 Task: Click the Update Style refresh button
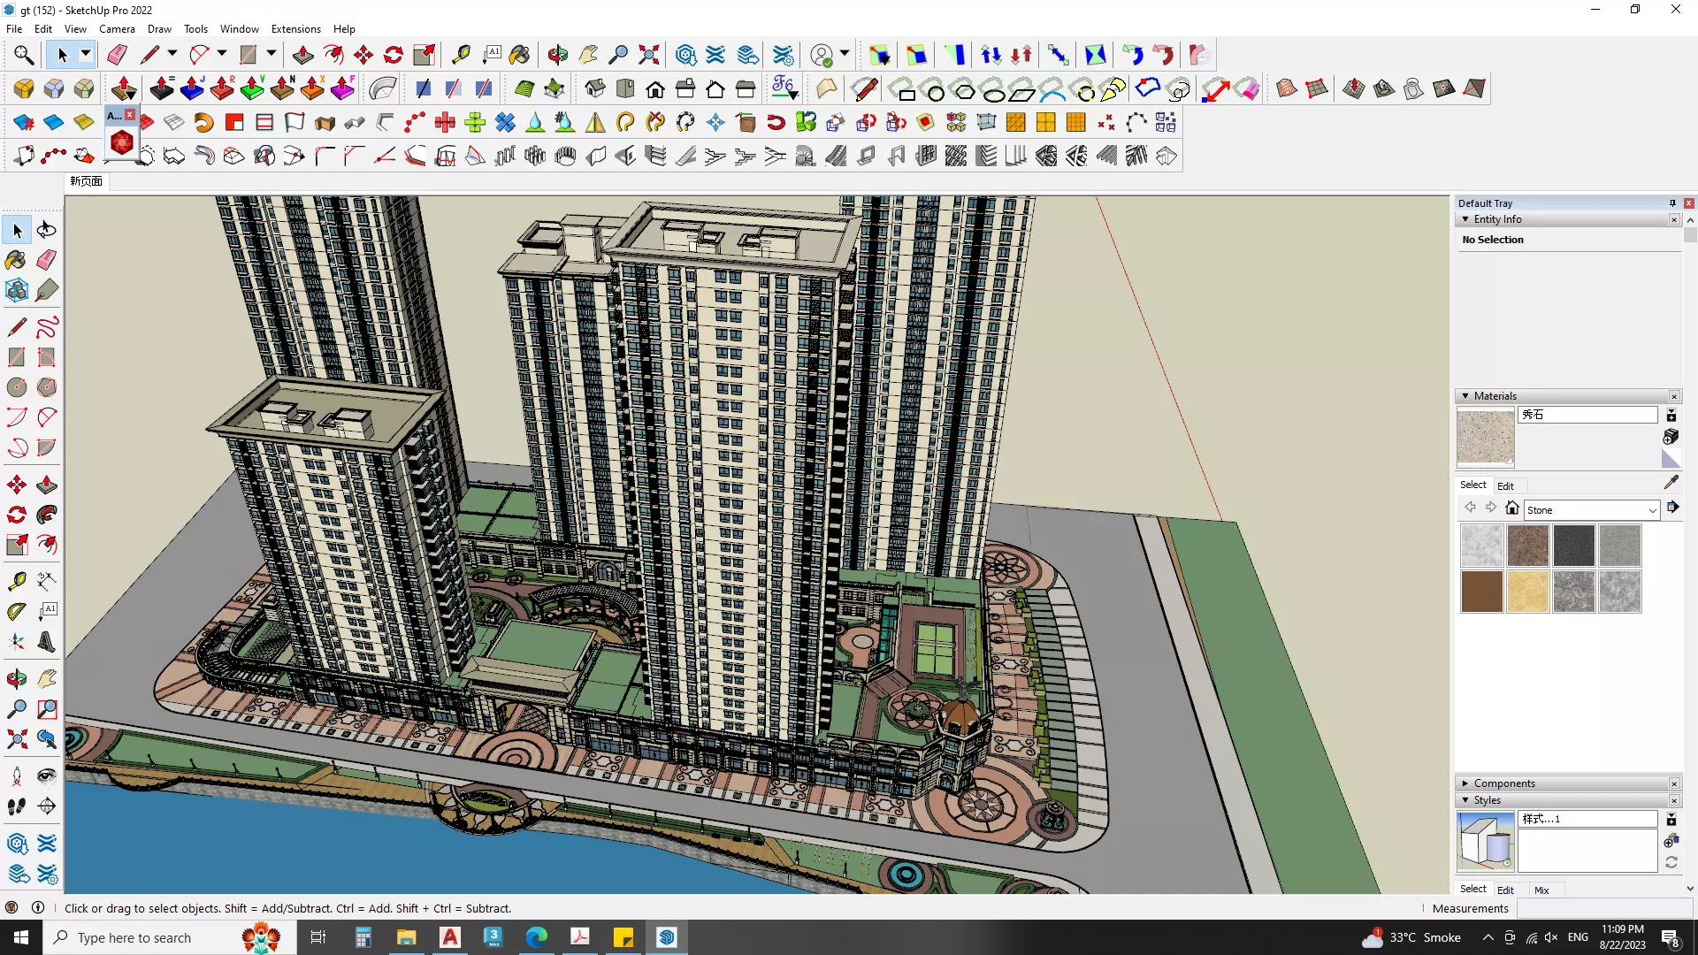1671,863
